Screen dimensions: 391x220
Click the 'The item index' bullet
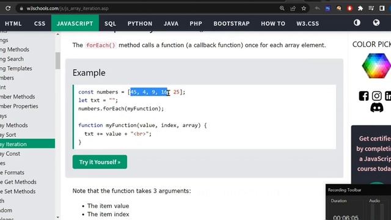tap(108, 214)
